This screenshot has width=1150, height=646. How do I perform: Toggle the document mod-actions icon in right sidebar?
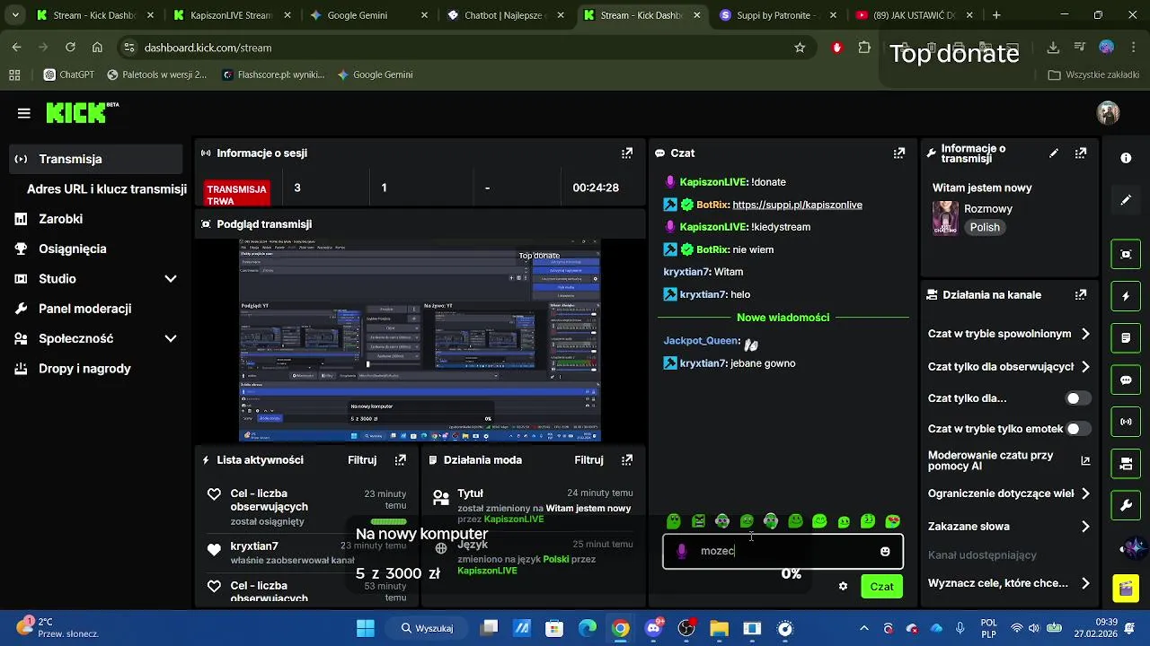click(x=1126, y=338)
